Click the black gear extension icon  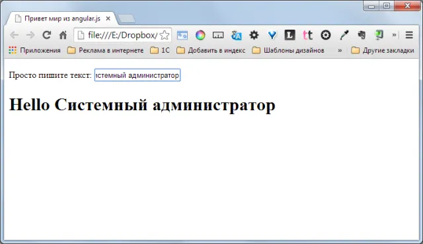pos(254,35)
